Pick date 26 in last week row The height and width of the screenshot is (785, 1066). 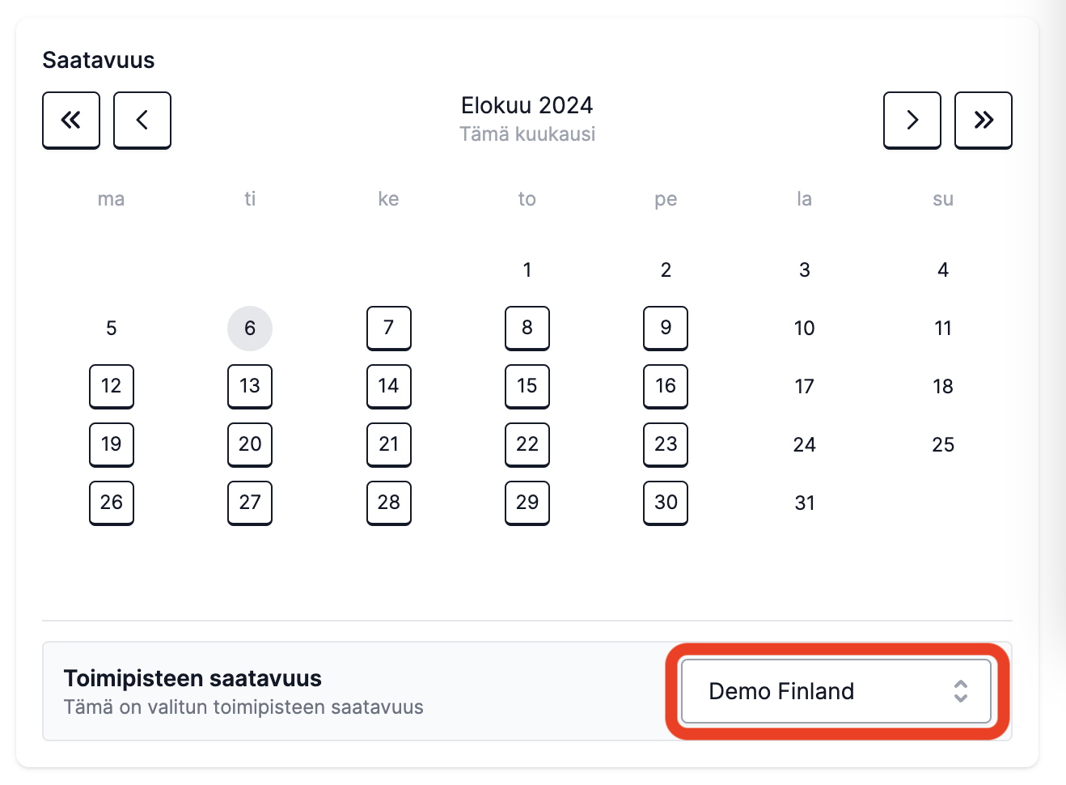point(112,503)
